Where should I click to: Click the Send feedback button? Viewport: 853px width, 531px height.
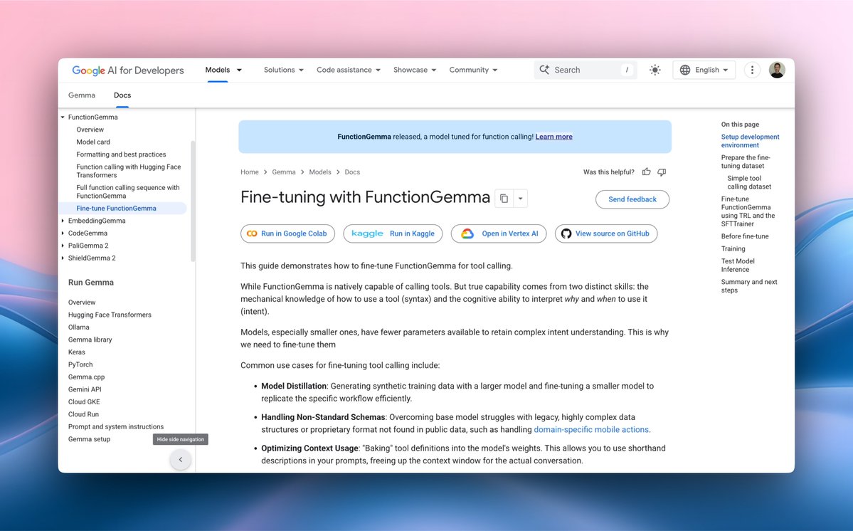tap(632, 200)
